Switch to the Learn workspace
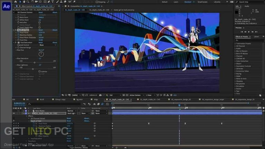The height and width of the screenshot is (149, 265). tap(176, 2)
